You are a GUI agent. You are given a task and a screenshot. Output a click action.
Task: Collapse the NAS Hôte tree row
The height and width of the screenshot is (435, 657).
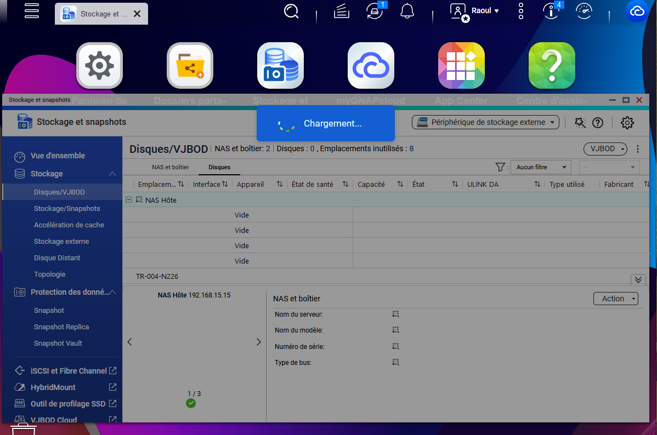[128, 200]
